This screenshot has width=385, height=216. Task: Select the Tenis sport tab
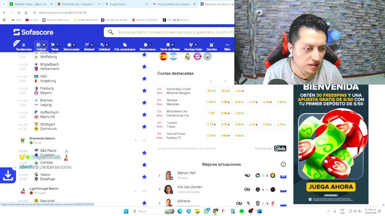pos(55,47)
